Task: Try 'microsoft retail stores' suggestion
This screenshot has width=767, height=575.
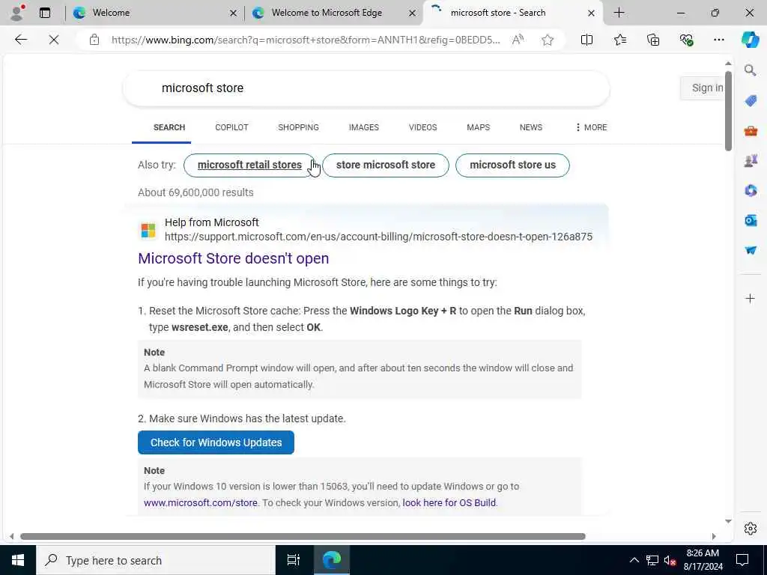Action: point(249,165)
